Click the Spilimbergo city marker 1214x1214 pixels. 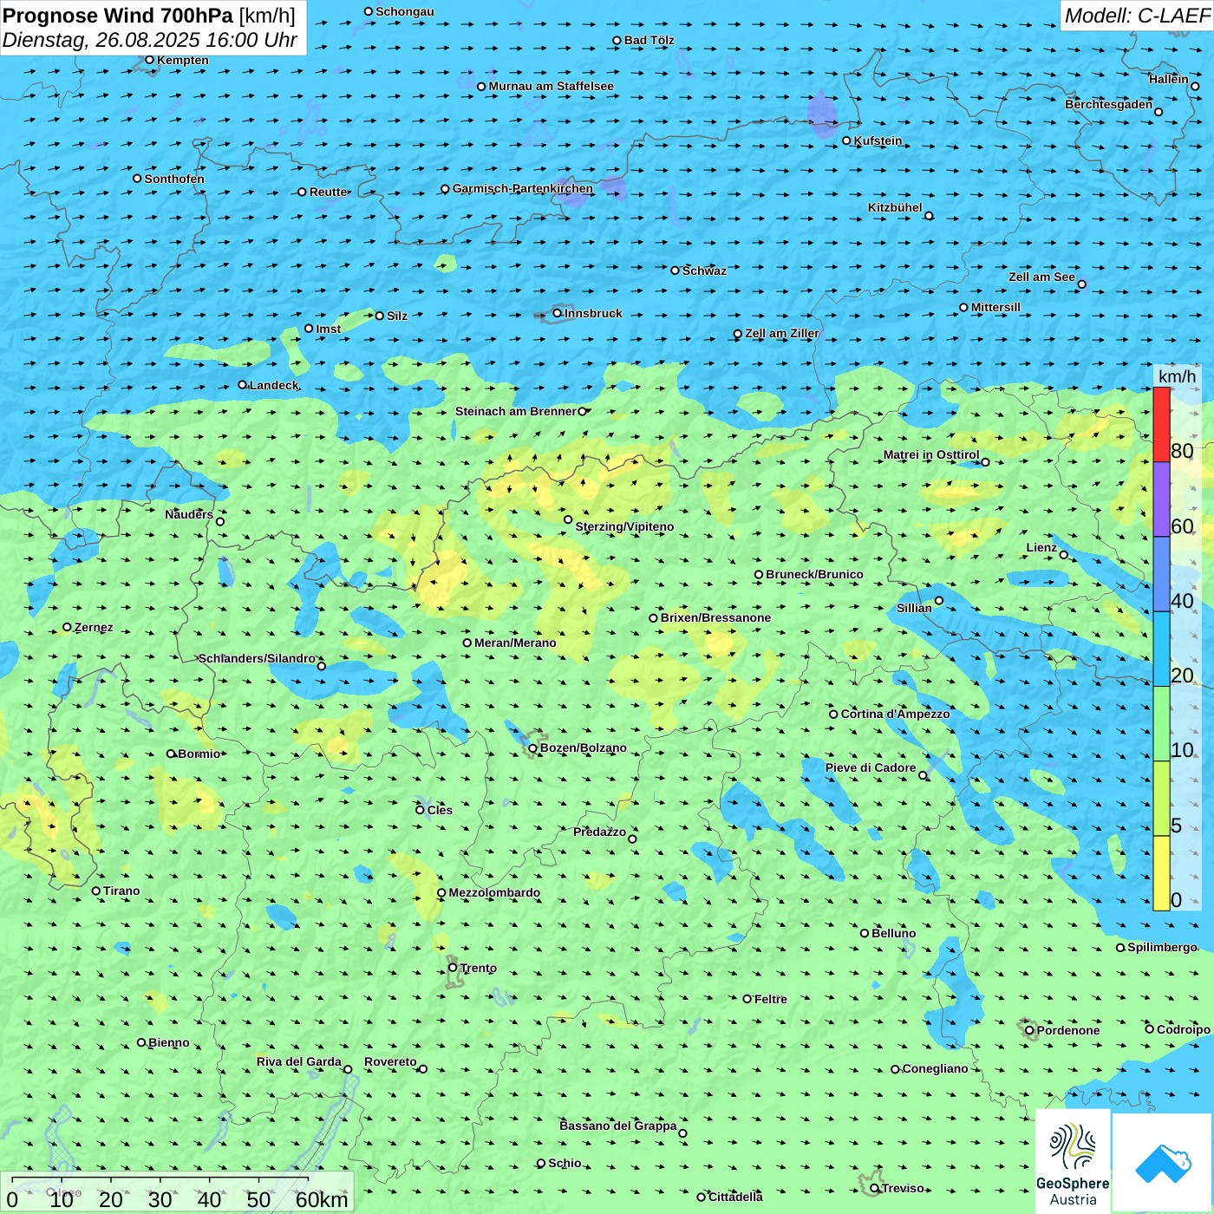(x=1120, y=948)
